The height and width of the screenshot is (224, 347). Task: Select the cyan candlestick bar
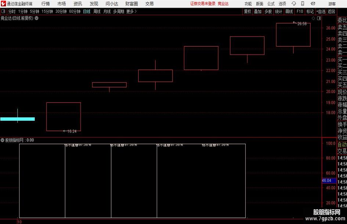tap(18, 119)
